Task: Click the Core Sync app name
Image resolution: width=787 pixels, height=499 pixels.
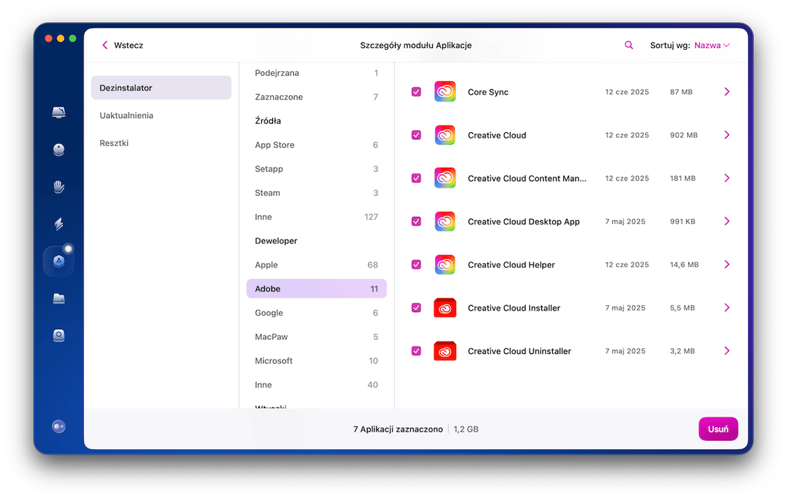Action: pos(488,92)
